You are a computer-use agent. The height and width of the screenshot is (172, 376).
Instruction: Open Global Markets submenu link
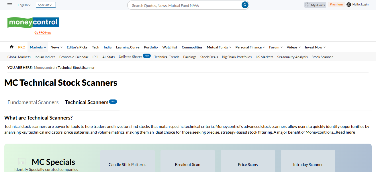(19, 57)
